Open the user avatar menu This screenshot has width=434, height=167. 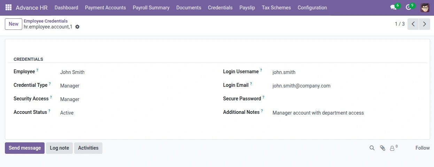tap(425, 8)
